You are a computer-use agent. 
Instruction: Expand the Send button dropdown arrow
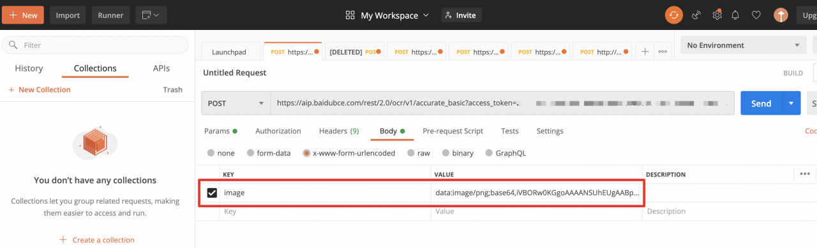(791, 103)
